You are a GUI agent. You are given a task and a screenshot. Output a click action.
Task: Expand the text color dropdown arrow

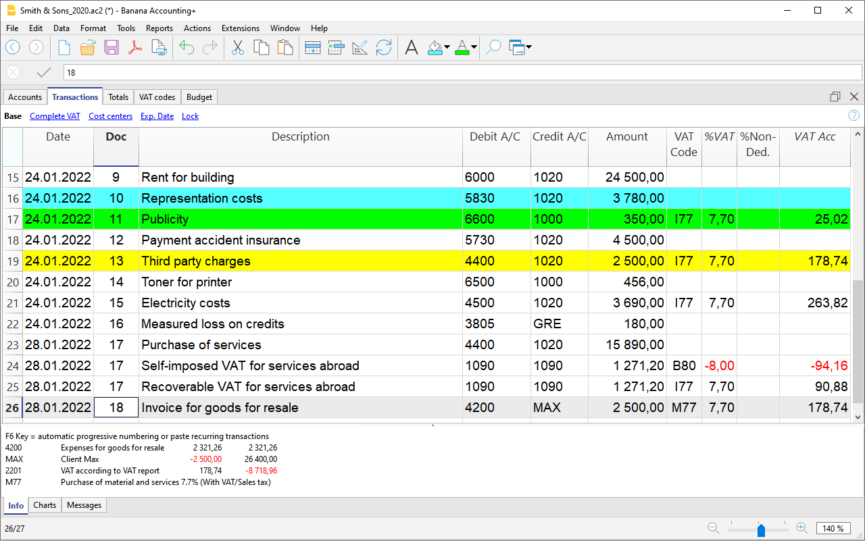click(474, 47)
